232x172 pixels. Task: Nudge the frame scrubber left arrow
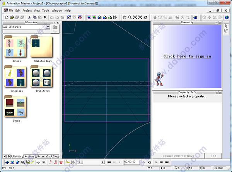click(79, 162)
